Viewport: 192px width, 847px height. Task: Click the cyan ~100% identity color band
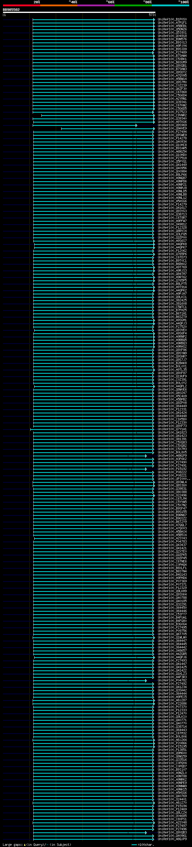click(x=170, y=5)
